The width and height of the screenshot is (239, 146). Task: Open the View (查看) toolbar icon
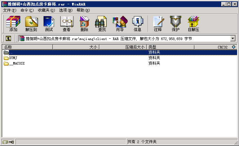point(66,24)
